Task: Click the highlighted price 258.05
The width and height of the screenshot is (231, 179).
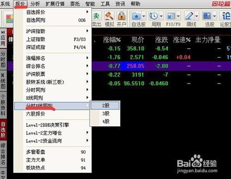Action: [x=135, y=66]
